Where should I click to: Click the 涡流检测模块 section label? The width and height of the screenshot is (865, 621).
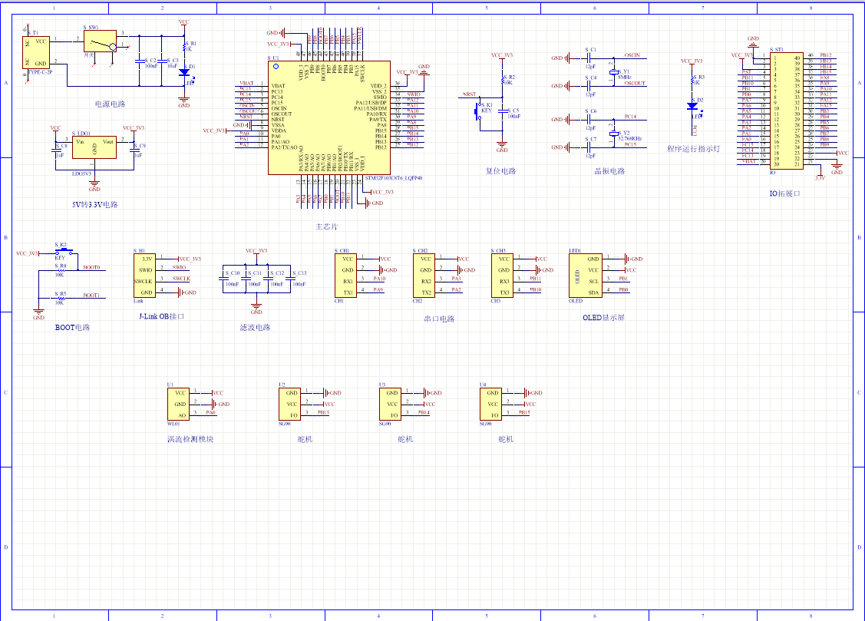[x=190, y=440]
